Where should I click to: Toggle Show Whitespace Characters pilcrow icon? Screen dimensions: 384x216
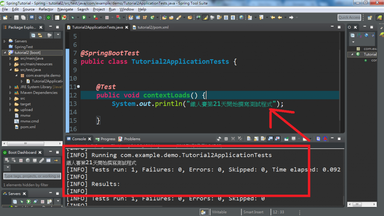pos(233,17)
